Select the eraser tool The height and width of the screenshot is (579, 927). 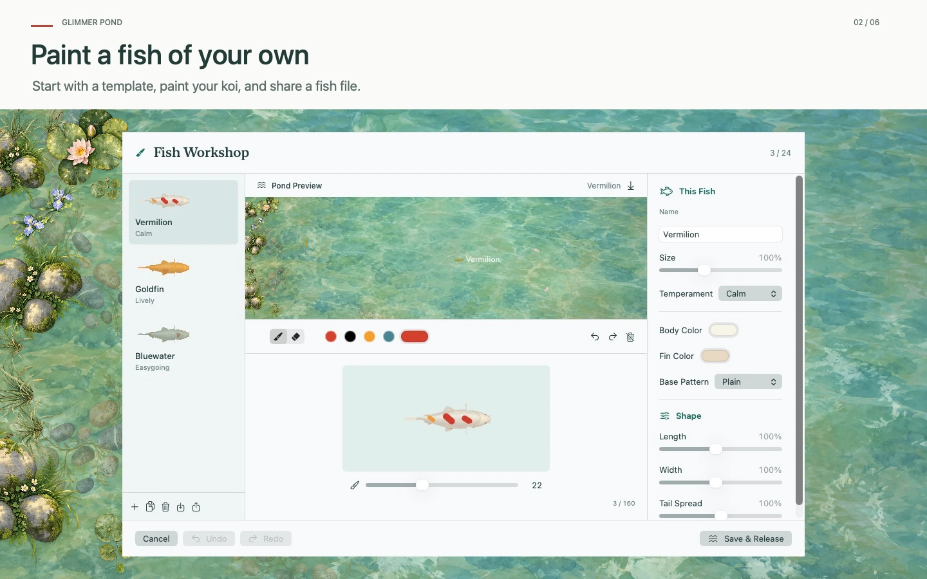pos(296,336)
